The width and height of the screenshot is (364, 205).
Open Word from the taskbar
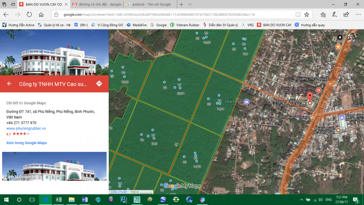[x=85, y=200]
